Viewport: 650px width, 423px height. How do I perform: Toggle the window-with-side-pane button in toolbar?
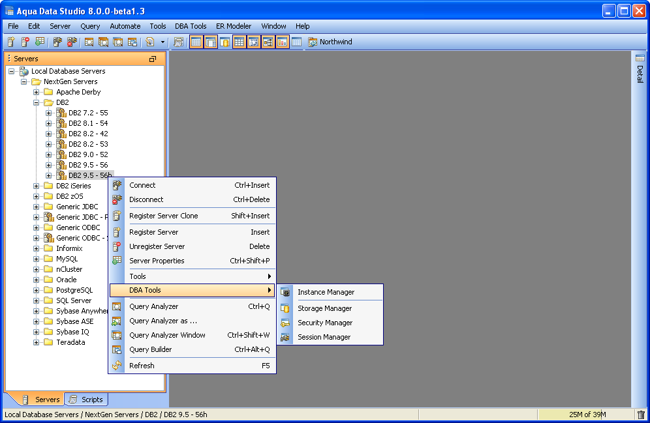coord(211,42)
